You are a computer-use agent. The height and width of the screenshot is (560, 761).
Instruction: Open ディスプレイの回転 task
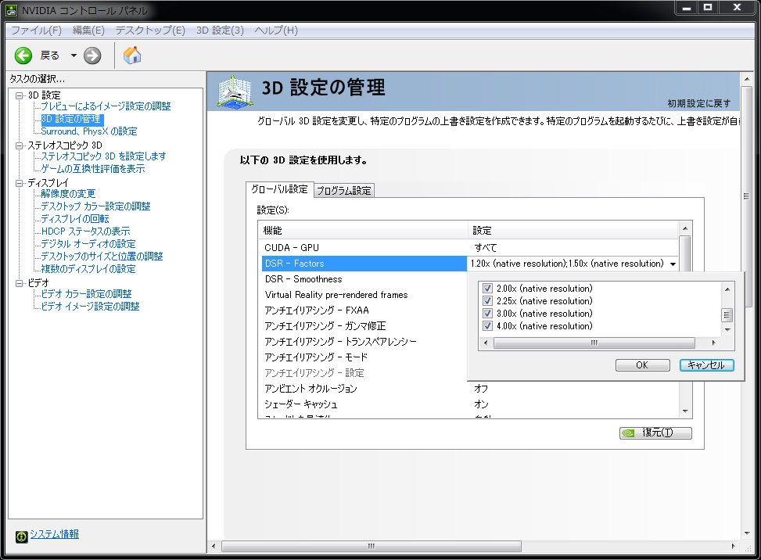point(75,219)
